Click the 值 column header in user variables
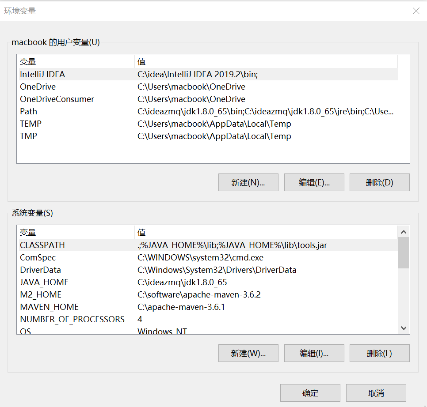 click(x=141, y=61)
